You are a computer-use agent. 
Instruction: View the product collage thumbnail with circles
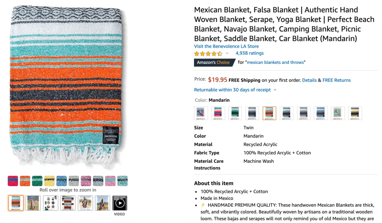point(51,203)
